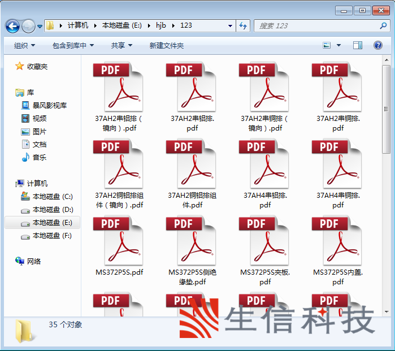Select 123 in the address breadcrumb
Image resolution: width=395 pixels, height=351 pixels.
pos(186,25)
